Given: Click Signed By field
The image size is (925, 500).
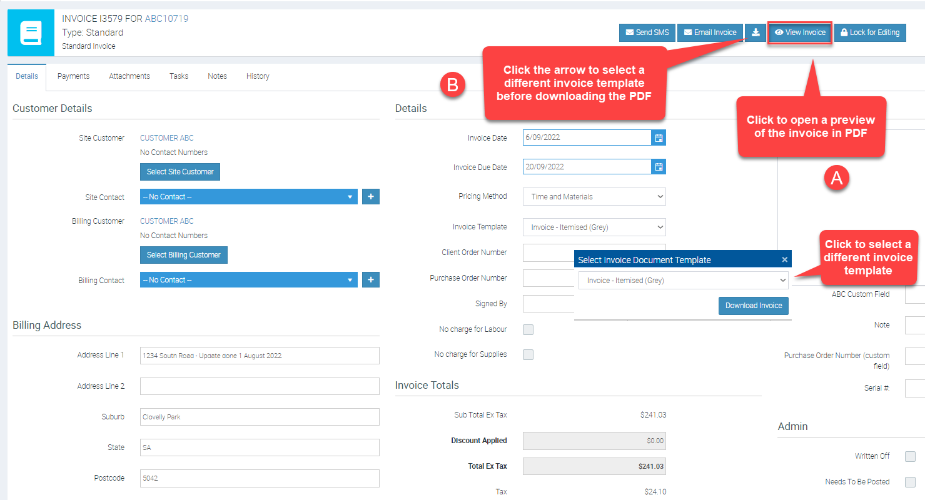Looking at the screenshot, I should [x=548, y=304].
